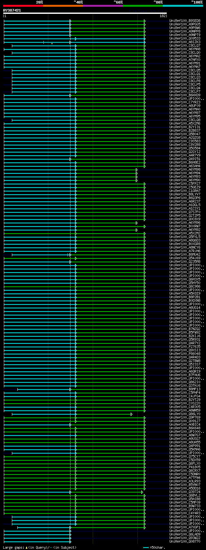Select the UniRef100_Q5B047 label
The height and width of the screenshot is (550, 206).
pos(185,134)
